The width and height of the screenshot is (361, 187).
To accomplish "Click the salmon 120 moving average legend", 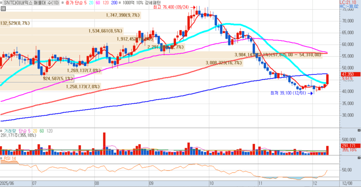I will [106, 3].
